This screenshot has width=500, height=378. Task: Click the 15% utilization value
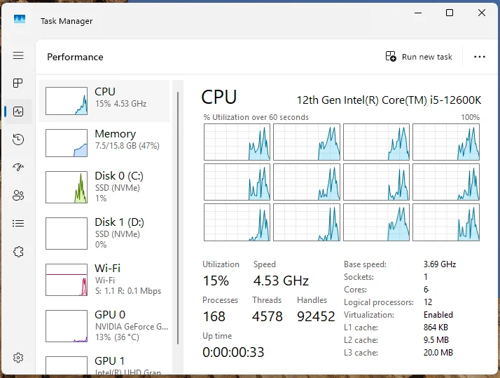coord(216,281)
